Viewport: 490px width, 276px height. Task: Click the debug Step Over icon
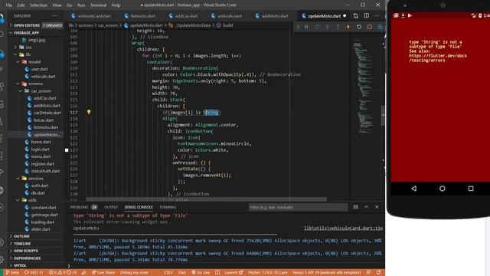(x=317, y=28)
